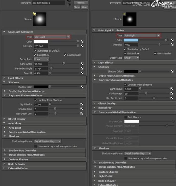Click map button beside spot light Color

point(82,42)
